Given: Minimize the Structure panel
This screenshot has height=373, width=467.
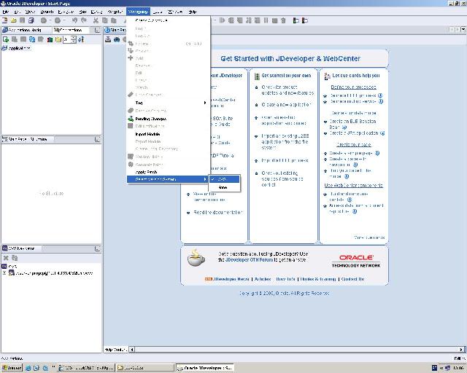Looking at the screenshot, I should click(97, 139).
